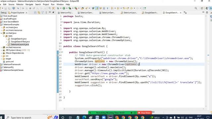Click the Pin Editor icon
This screenshot has height=119, width=212.
point(144,8)
